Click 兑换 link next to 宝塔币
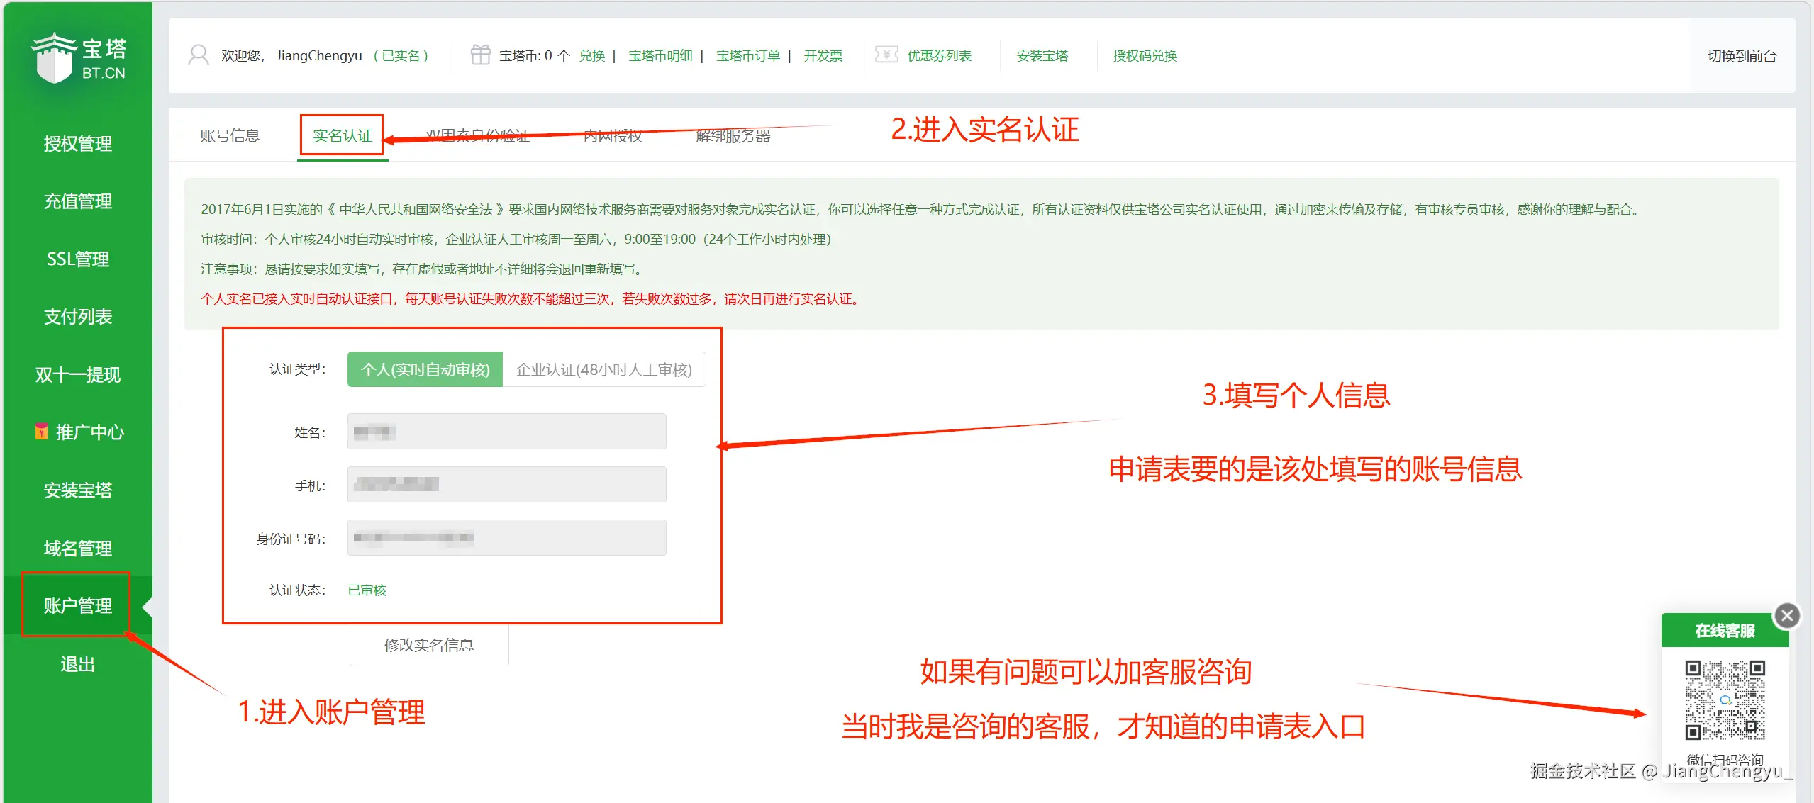This screenshot has height=803, width=1814. coord(591,56)
